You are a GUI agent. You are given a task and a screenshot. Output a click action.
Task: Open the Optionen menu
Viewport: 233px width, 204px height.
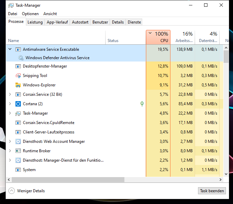click(30, 14)
